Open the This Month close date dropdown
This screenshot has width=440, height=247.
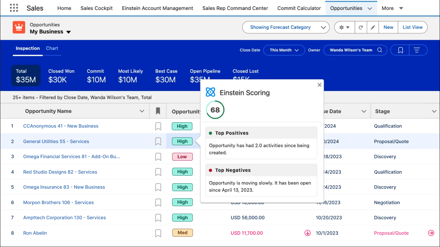pyautogui.click(x=284, y=50)
